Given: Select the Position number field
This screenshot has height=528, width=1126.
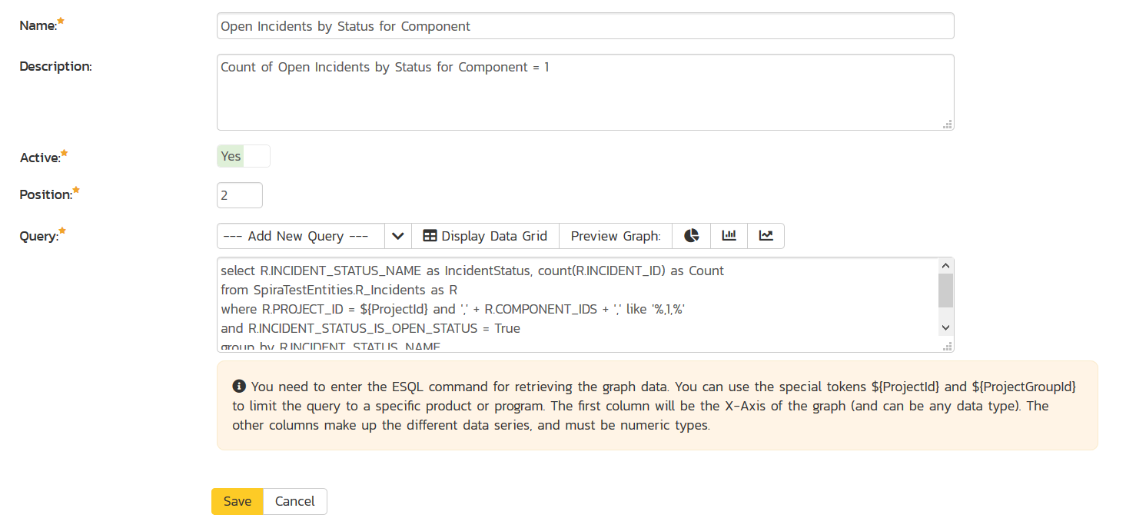Looking at the screenshot, I should click(240, 195).
